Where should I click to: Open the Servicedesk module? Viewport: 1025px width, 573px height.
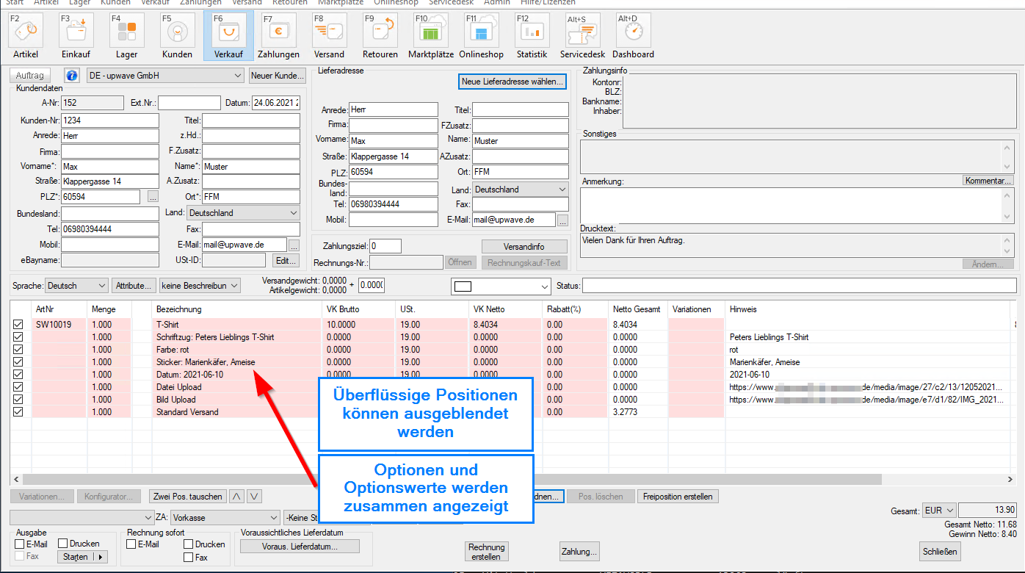point(582,37)
